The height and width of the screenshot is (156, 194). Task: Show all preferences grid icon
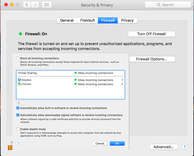point(47,5)
